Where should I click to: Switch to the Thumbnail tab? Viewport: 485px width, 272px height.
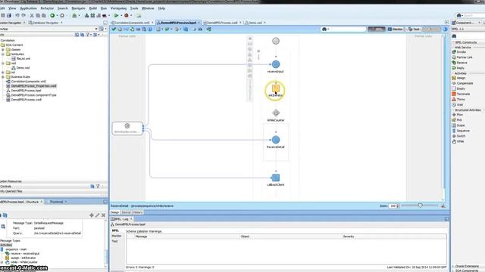pos(56,202)
